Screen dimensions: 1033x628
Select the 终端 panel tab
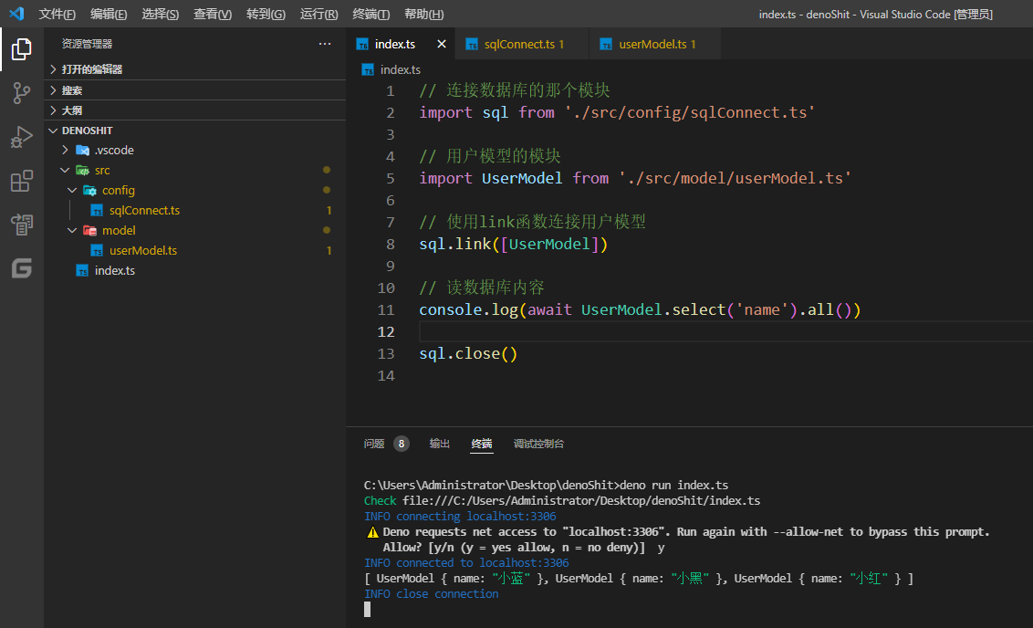pyautogui.click(x=482, y=445)
